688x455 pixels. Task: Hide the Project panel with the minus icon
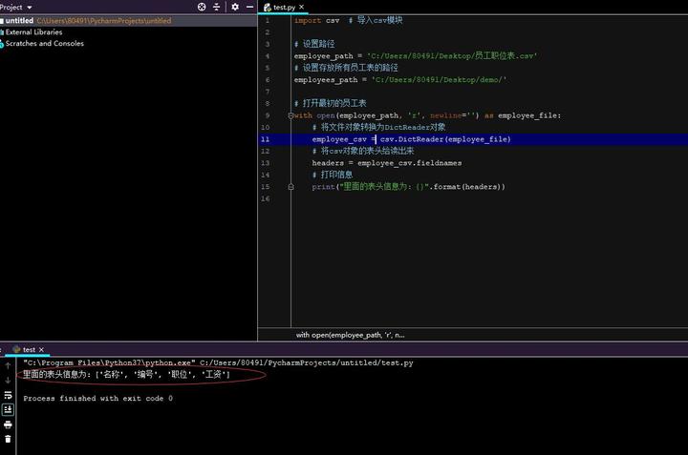[249, 7]
